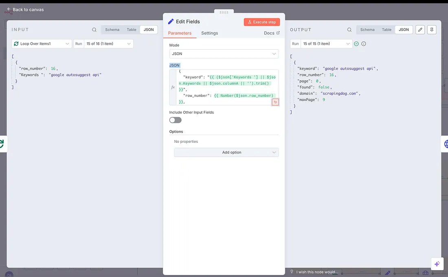Click the red expand editor icon in JSON field
Image resolution: width=448 pixels, height=277 pixels.
click(x=275, y=102)
